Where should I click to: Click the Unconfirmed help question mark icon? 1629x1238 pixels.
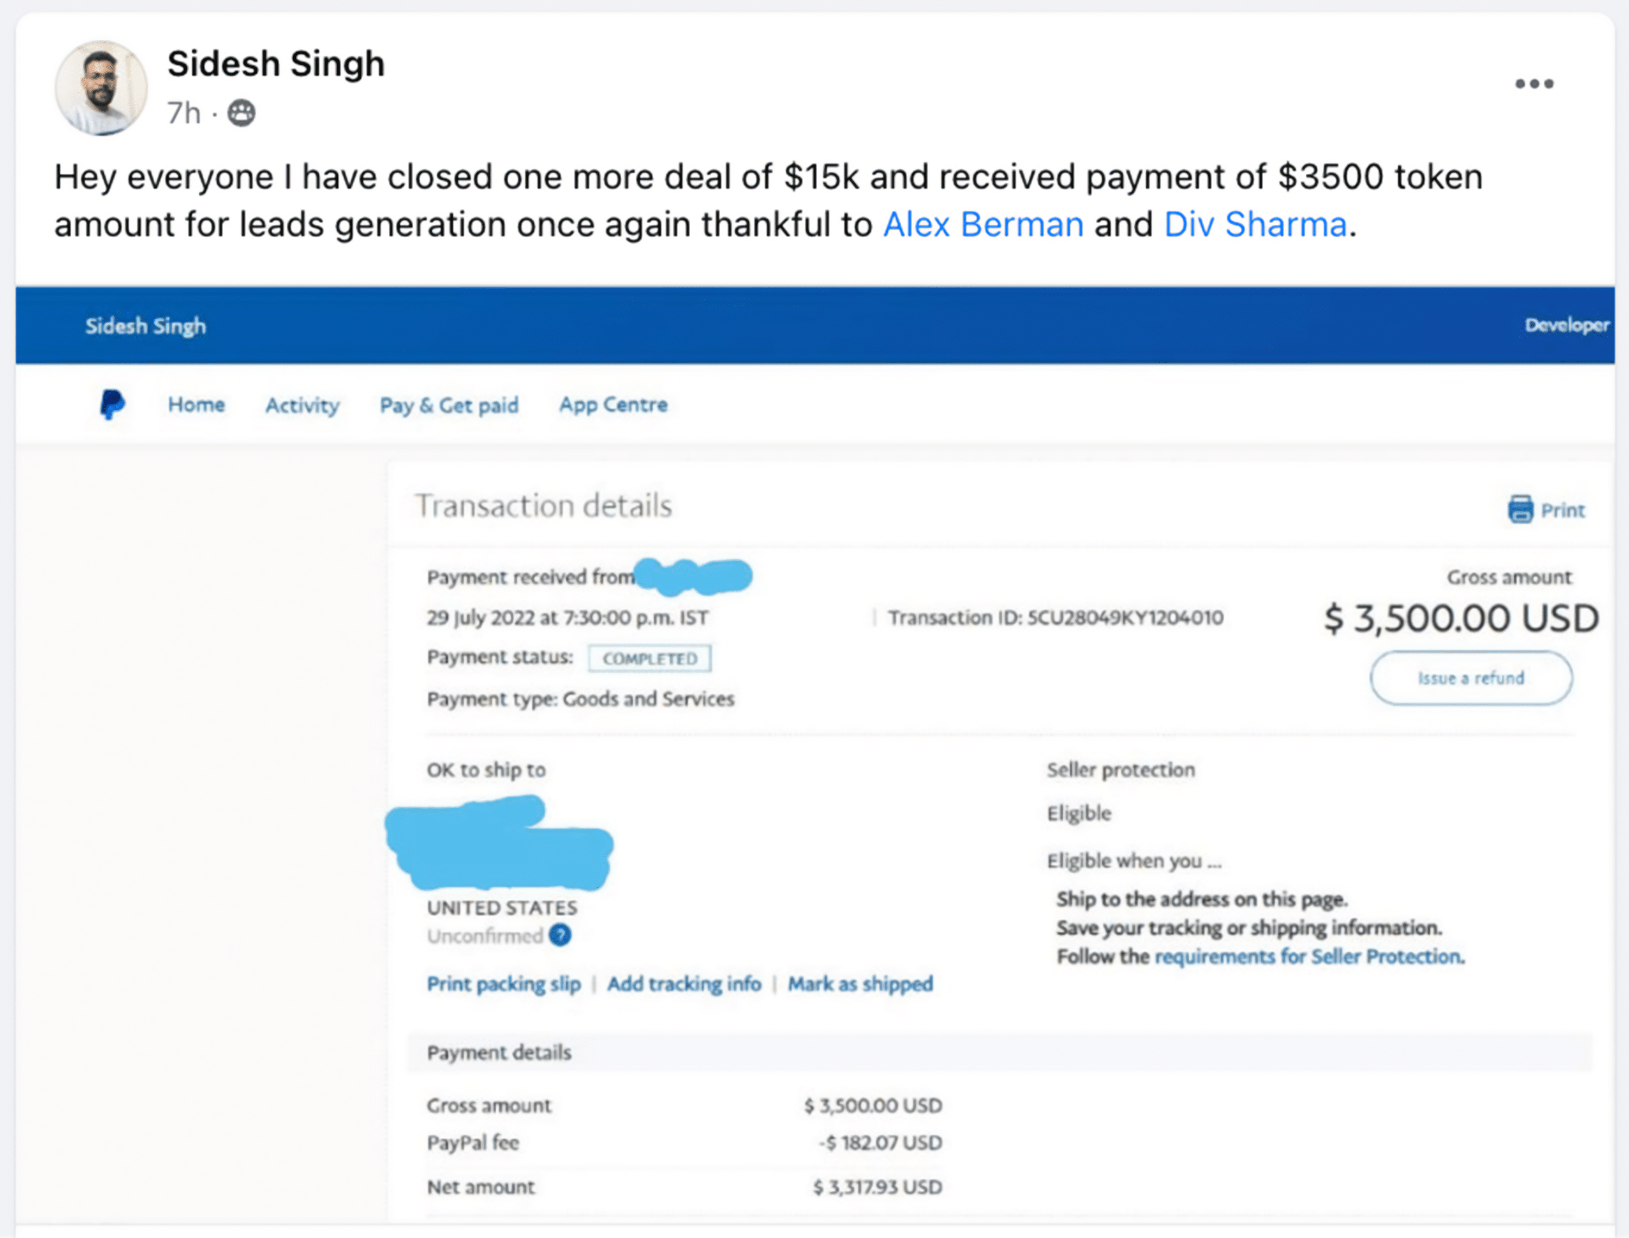point(560,935)
